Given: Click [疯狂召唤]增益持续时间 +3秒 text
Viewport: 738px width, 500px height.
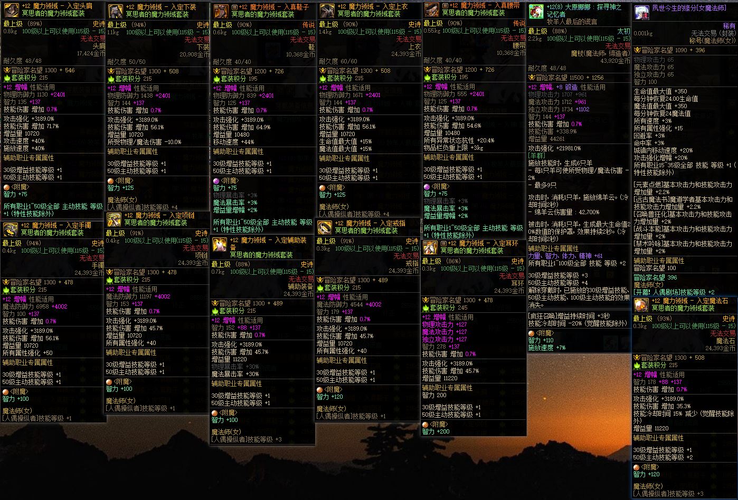Looking at the screenshot, I should click(x=570, y=316).
